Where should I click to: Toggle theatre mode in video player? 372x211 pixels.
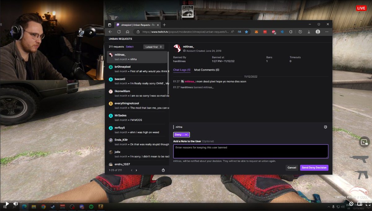pyautogui.click(x=360, y=204)
